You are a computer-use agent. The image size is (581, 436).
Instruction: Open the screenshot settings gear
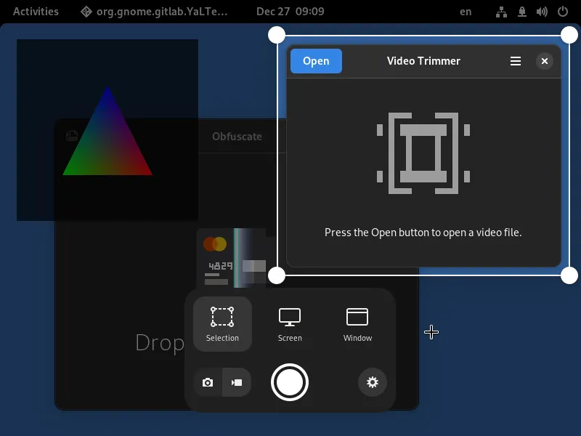[373, 382]
